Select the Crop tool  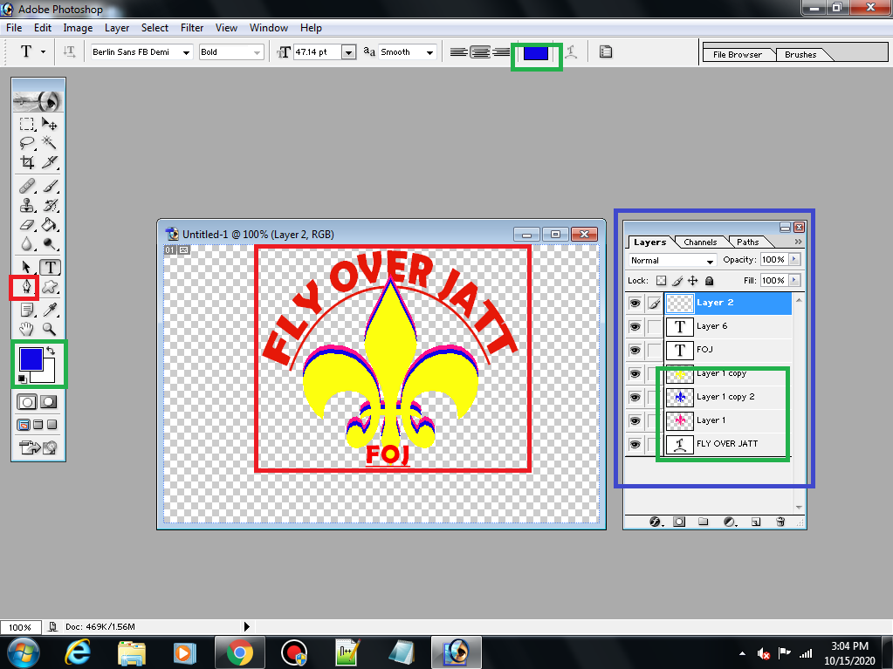point(26,163)
